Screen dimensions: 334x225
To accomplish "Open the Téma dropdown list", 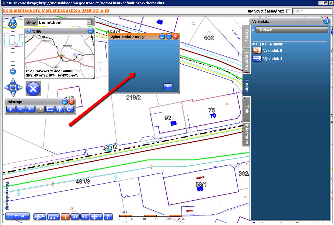I will (x=89, y=22).
